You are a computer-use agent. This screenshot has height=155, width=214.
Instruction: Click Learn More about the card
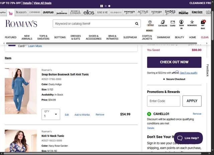pyautogui.click(x=35, y=46)
